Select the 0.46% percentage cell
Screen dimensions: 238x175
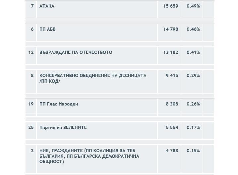[x=193, y=29]
